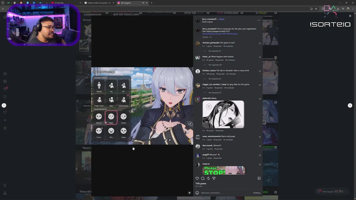Expand the 17 replies under isaias__pr

[x=215, y=65]
